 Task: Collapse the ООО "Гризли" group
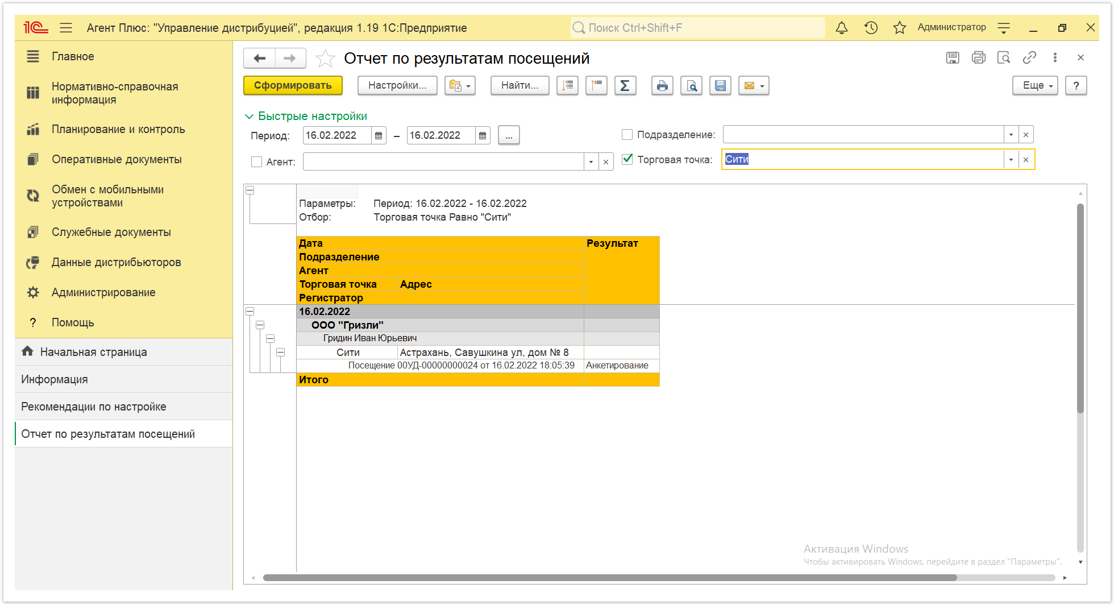point(260,325)
